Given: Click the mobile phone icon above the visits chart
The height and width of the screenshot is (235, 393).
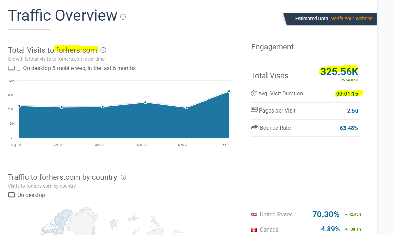Looking at the screenshot, I should (x=18, y=68).
